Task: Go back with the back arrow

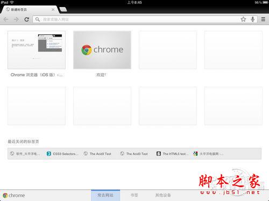Action: pyautogui.click(x=6, y=19)
